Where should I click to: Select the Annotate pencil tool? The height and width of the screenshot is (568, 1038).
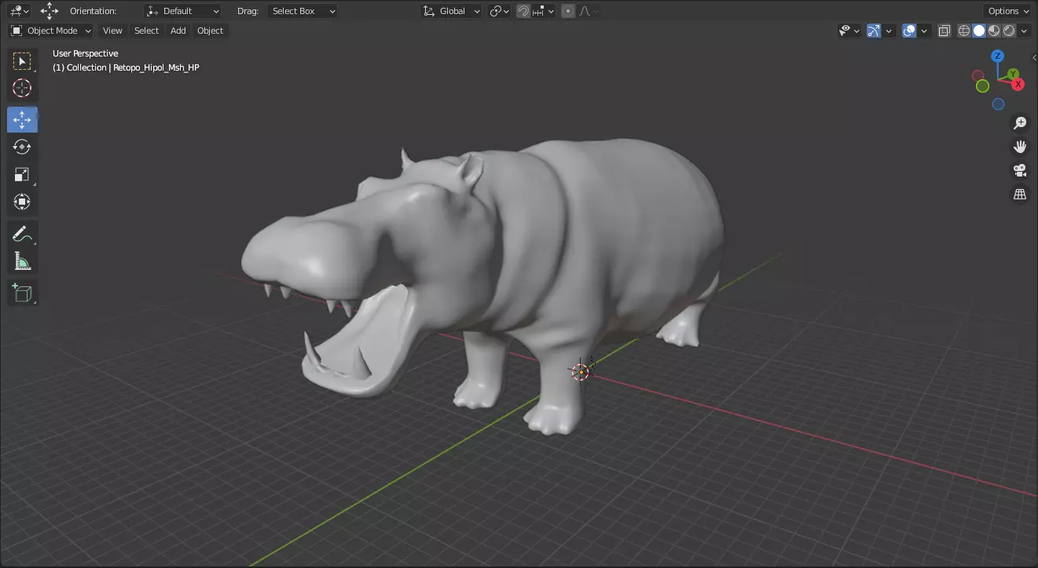pos(22,234)
